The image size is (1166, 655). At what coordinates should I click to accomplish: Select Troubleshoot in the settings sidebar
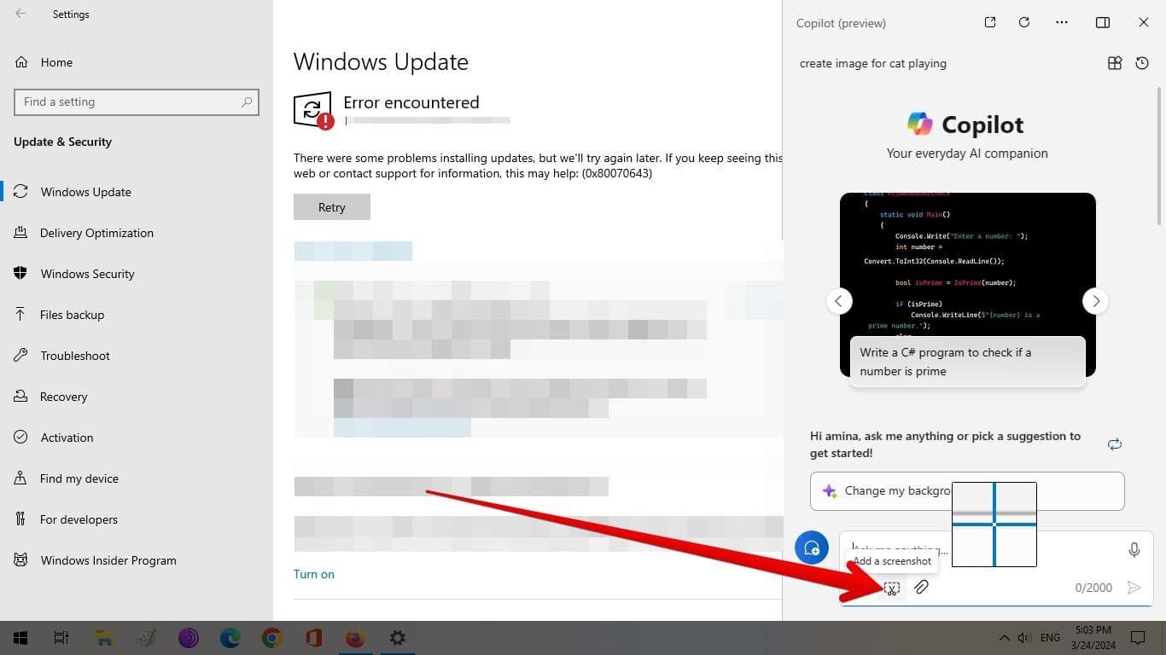pyautogui.click(x=75, y=356)
